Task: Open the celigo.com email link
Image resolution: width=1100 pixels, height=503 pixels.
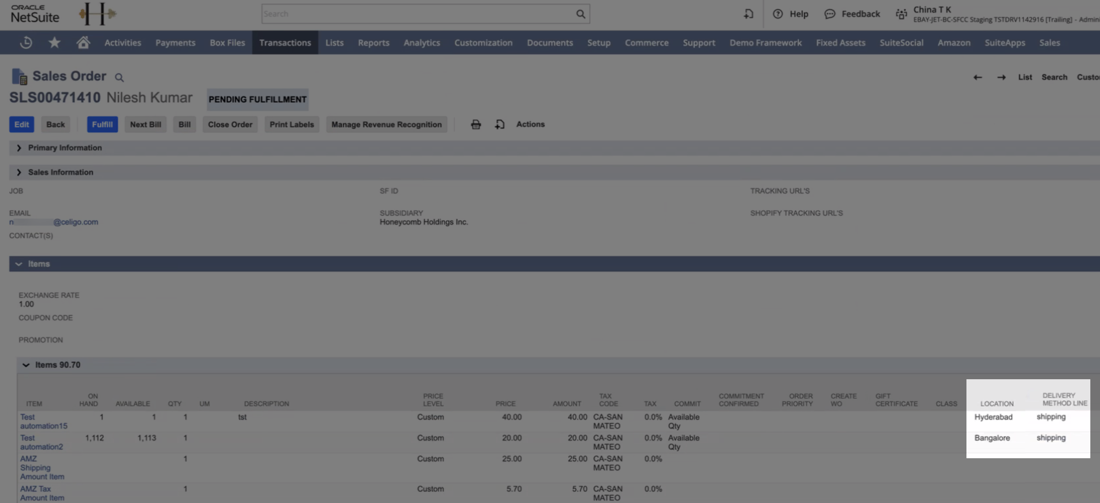Action: (x=54, y=222)
